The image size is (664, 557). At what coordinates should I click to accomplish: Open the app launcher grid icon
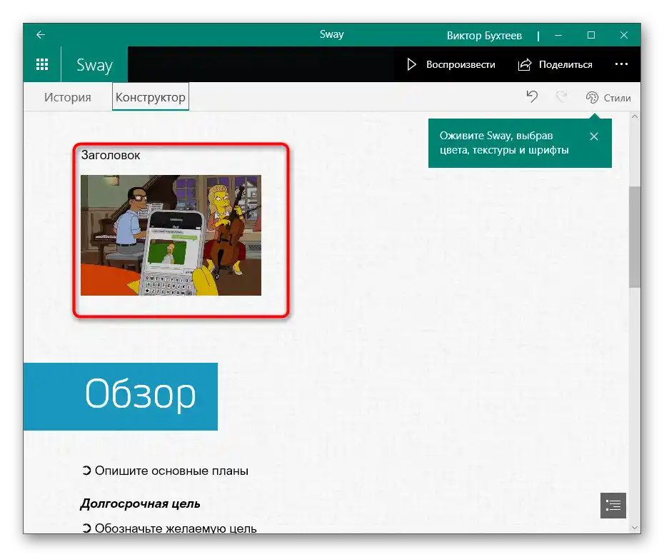pos(42,64)
